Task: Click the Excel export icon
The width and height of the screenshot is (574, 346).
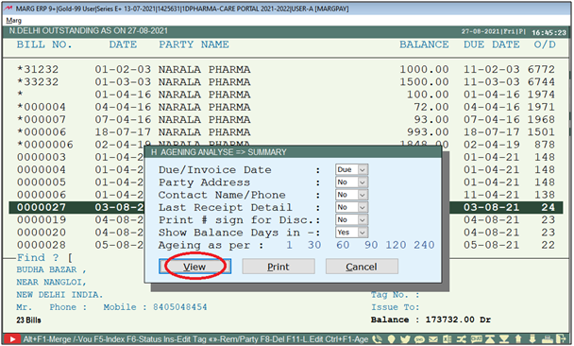Action: click(447, 339)
